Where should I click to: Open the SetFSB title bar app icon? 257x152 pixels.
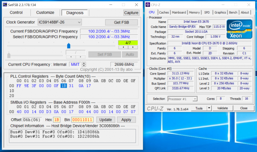tap(5, 5)
